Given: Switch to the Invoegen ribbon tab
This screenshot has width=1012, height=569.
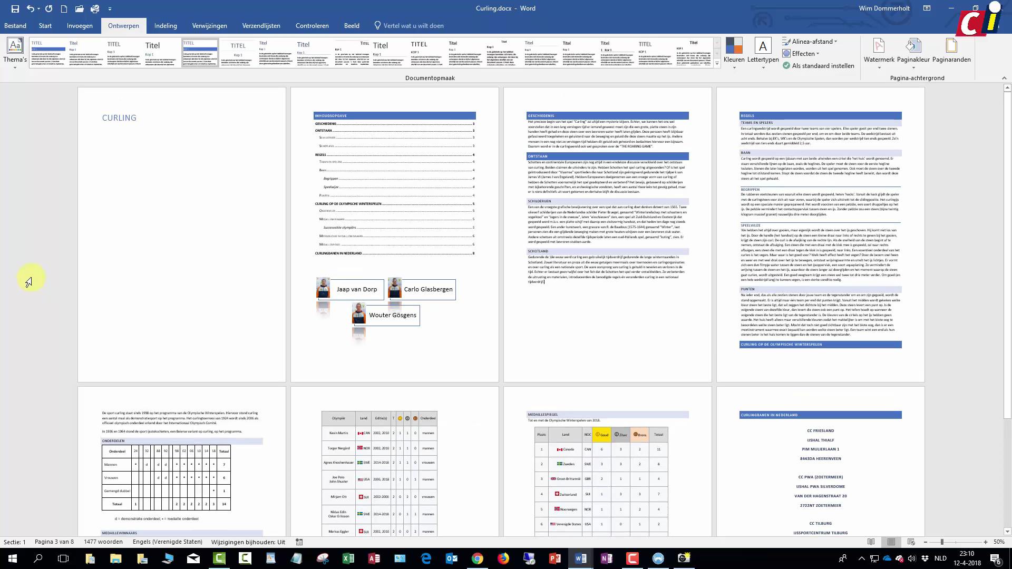Looking at the screenshot, I should tap(80, 25).
